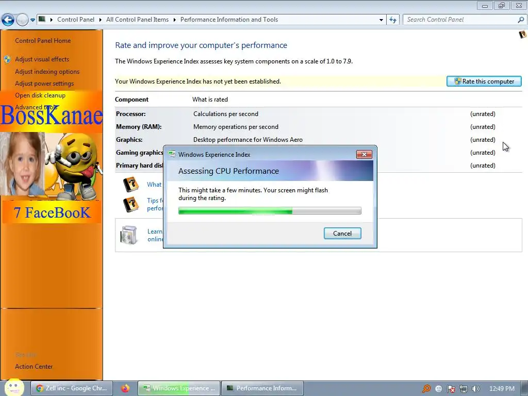The image size is (528, 396).
Task: Open Control Panel Home link
Action: (x=43, y=40)
